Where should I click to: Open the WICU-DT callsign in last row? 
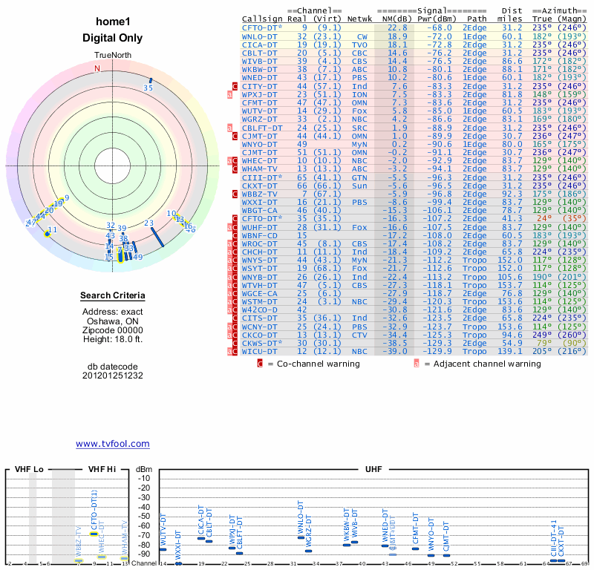pyautogui.click(x=261, y=350)
